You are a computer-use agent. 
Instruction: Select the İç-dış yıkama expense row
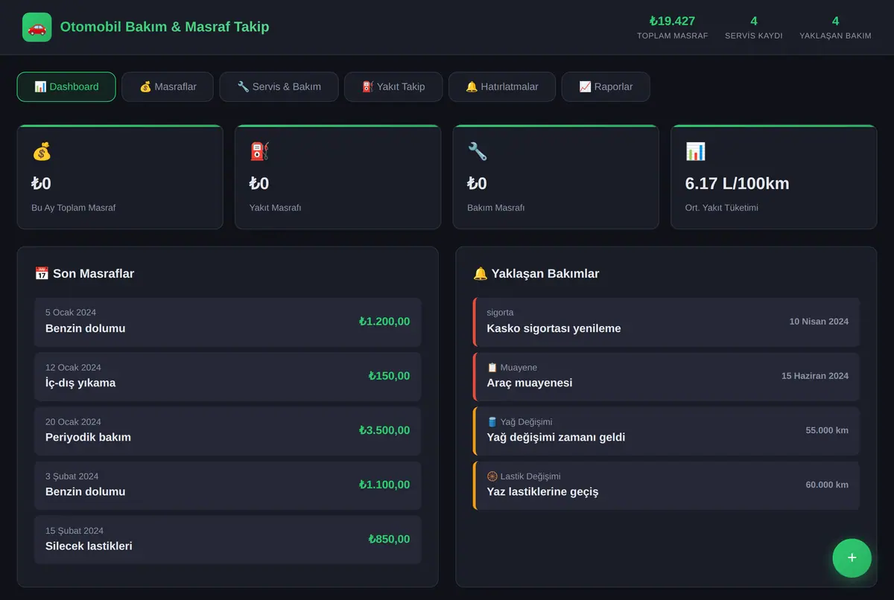click(228, 376)
